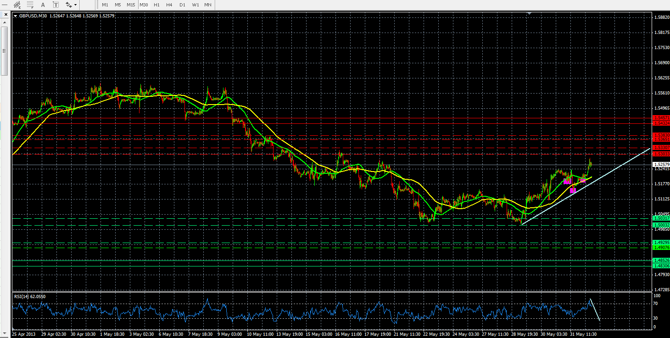This screenshot has height=338, width=670.
Task: Switch chart to W1 weekly timeframe
Action: (x=195, y=5)
